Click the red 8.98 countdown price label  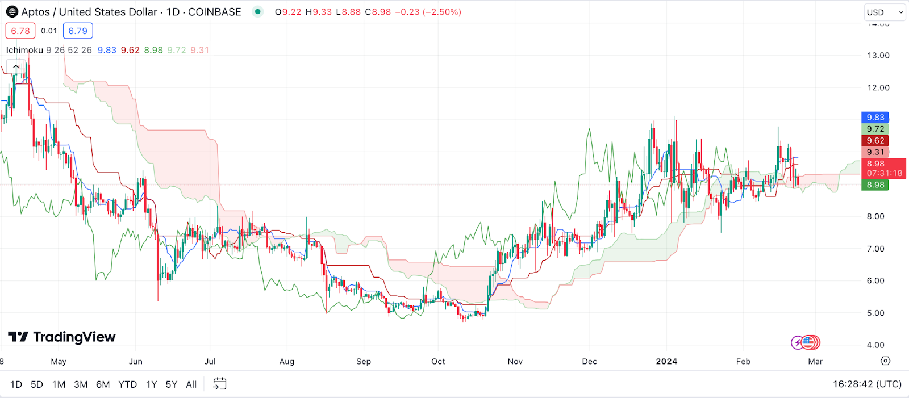(883, 168)
